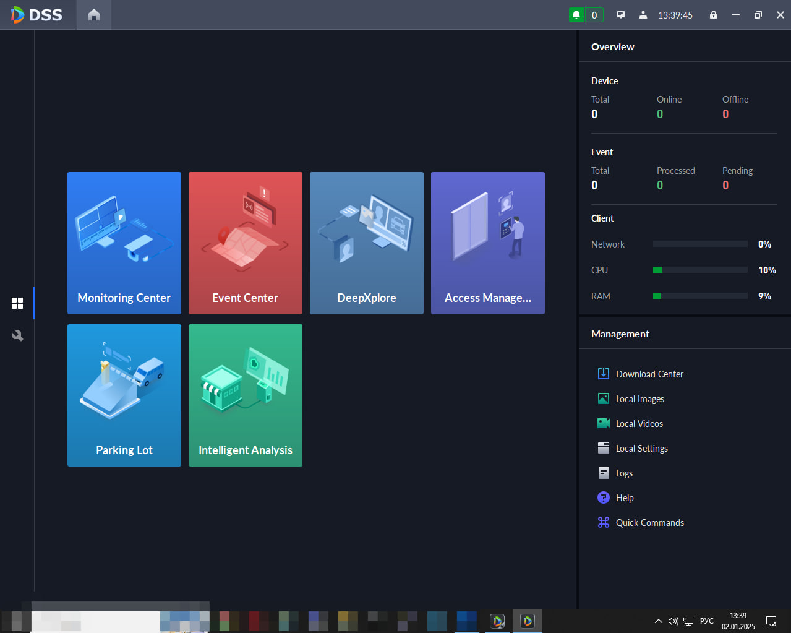Click the green alarm bell icon

point(576,15)
